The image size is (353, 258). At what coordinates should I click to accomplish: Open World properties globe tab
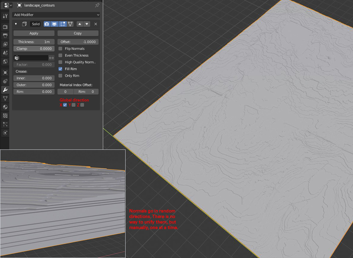[x=5, y=62]
